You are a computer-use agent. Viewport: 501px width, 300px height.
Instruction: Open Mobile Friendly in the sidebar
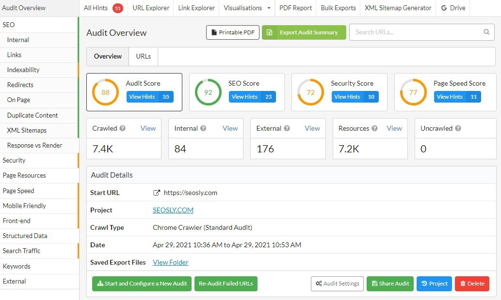click(39, 206)
